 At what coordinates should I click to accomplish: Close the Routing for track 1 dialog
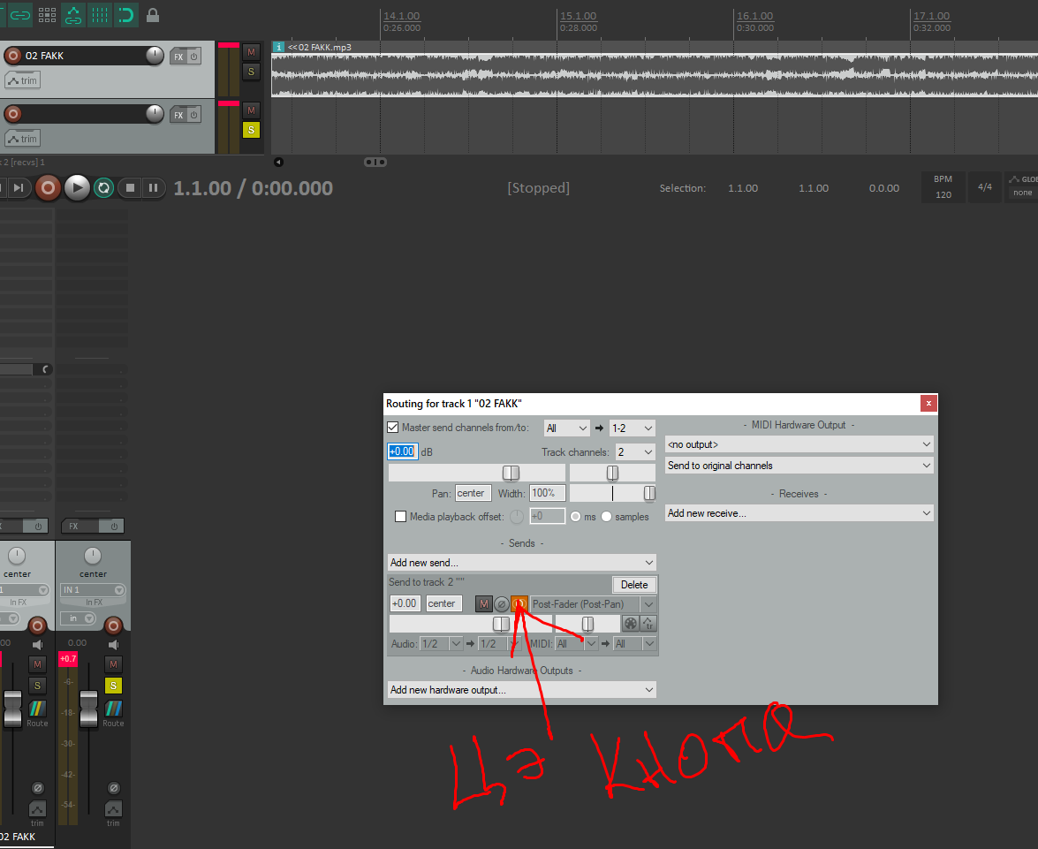(x=928, y=404)
